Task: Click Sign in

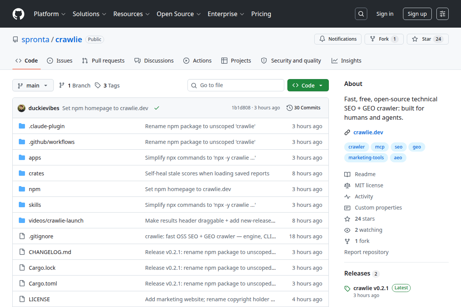Action: point(385,14)
